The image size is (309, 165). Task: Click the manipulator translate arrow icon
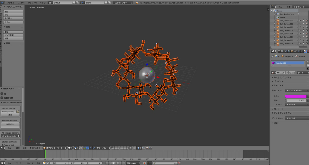88,148
